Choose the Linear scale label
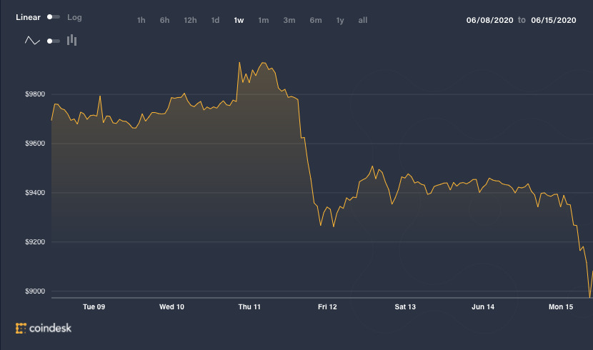Screen dimensions: 593x350 pyautogui.click(x=28, y=17)
